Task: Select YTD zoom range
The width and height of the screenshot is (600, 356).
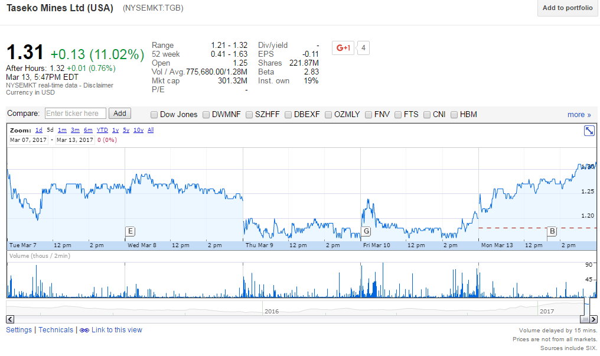Action: click(102, 130)
